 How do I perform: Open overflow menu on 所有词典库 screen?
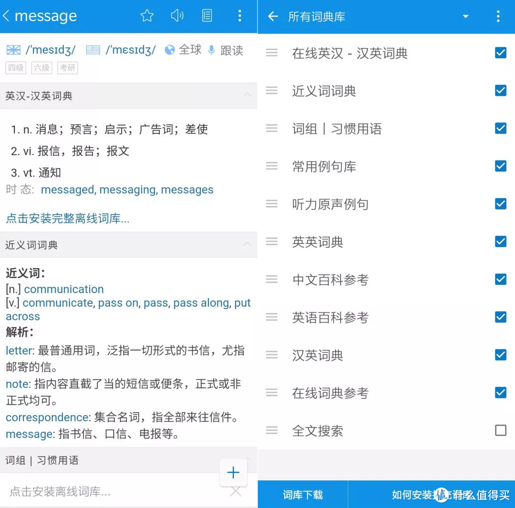pos(498,16)
